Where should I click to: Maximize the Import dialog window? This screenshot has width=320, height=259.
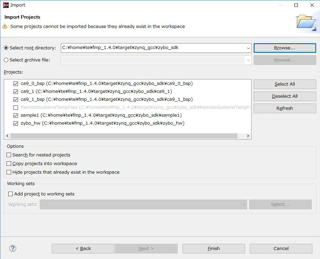[296, 5]
